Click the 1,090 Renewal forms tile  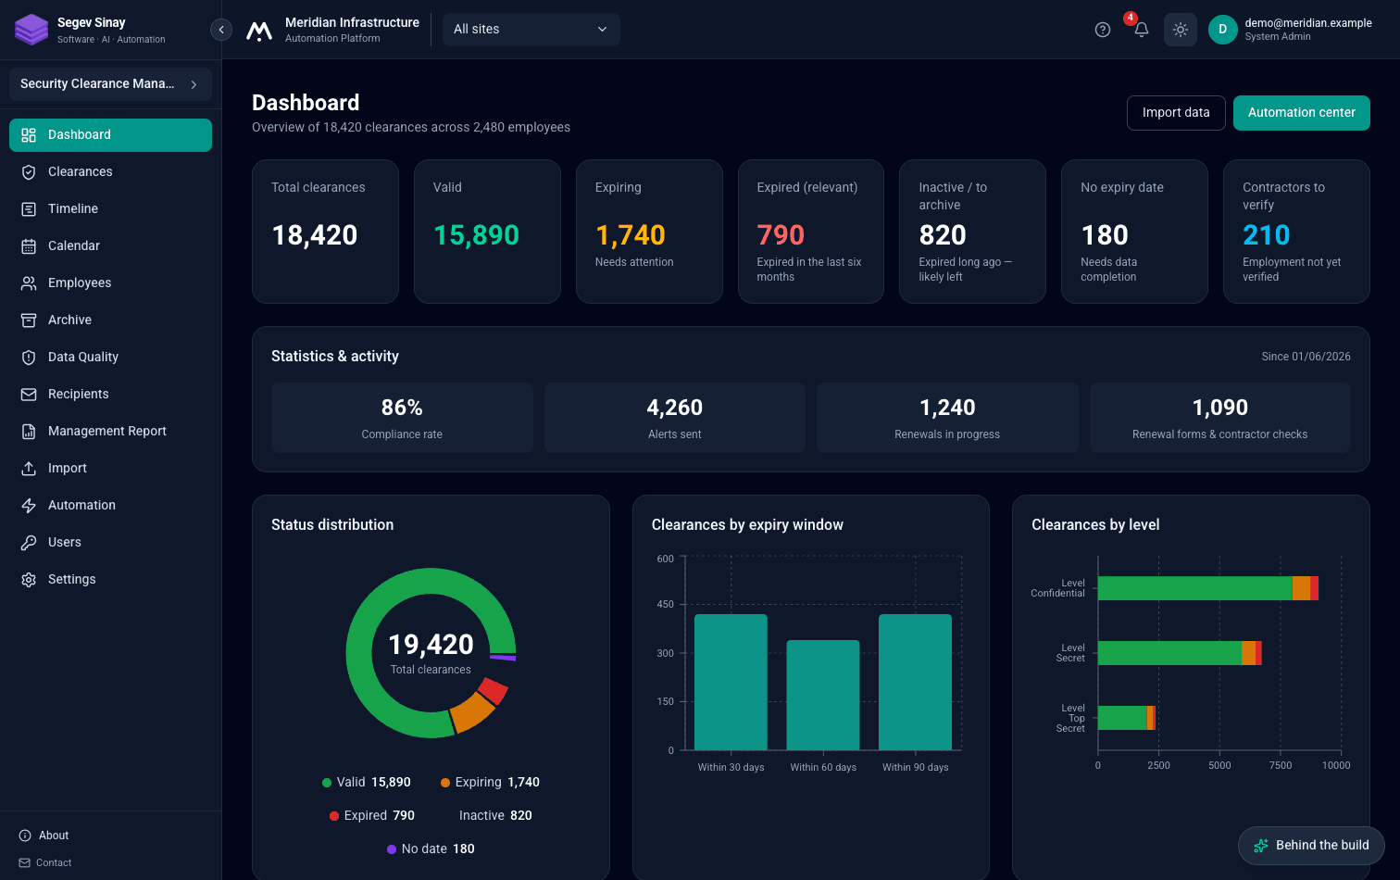click(x=1220, y=418)
